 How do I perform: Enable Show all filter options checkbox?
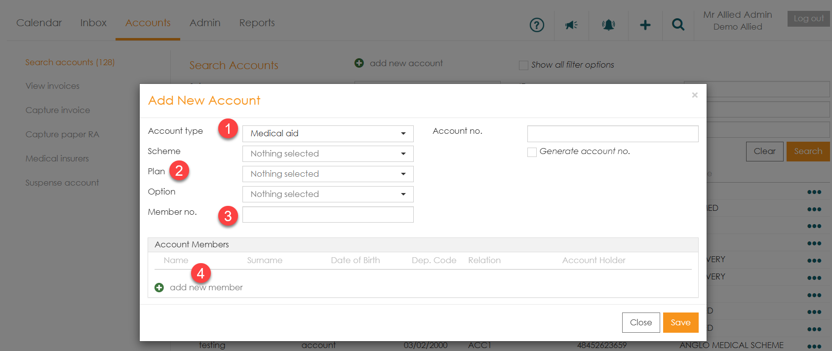(523, 65)
